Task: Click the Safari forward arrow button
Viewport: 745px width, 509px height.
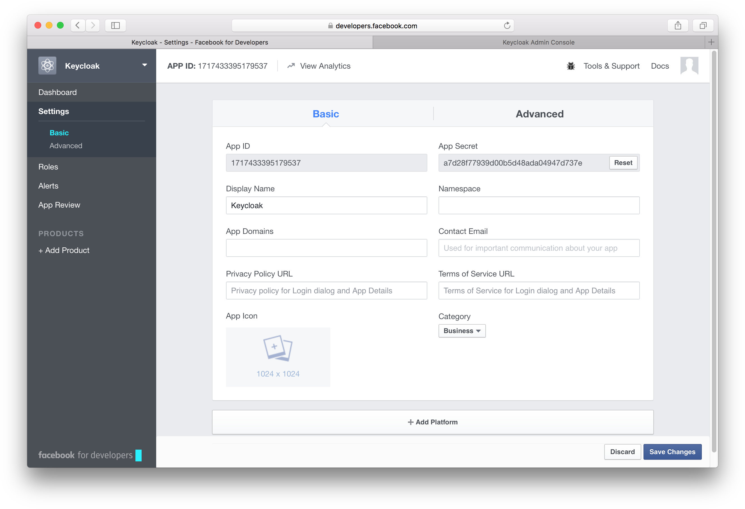Action: (93, 25)
